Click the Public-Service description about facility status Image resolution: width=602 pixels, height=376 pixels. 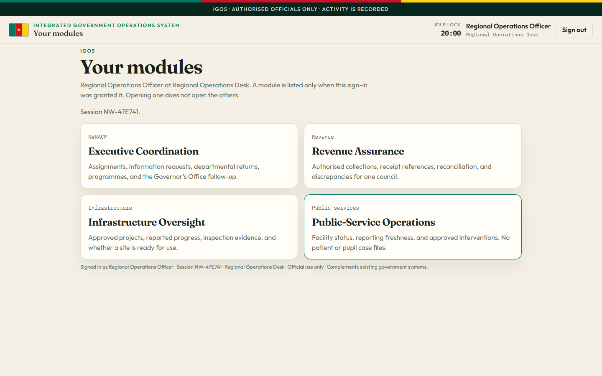[x=411, y=243]
